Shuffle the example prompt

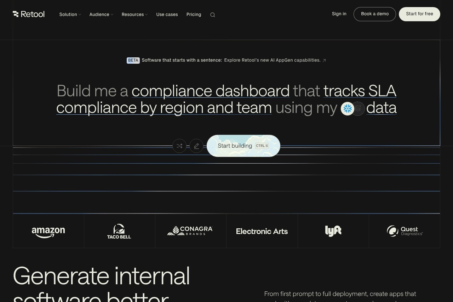pos(179,146)
